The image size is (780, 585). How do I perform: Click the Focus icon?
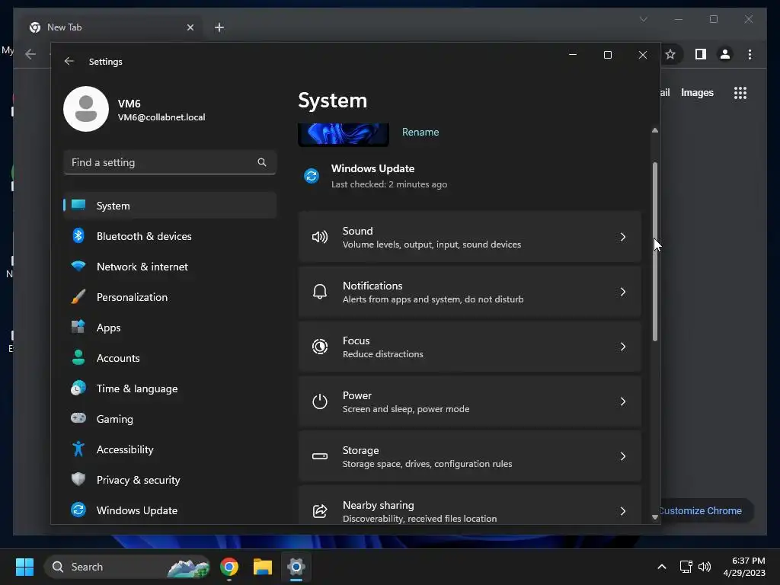tap(320, 347)
